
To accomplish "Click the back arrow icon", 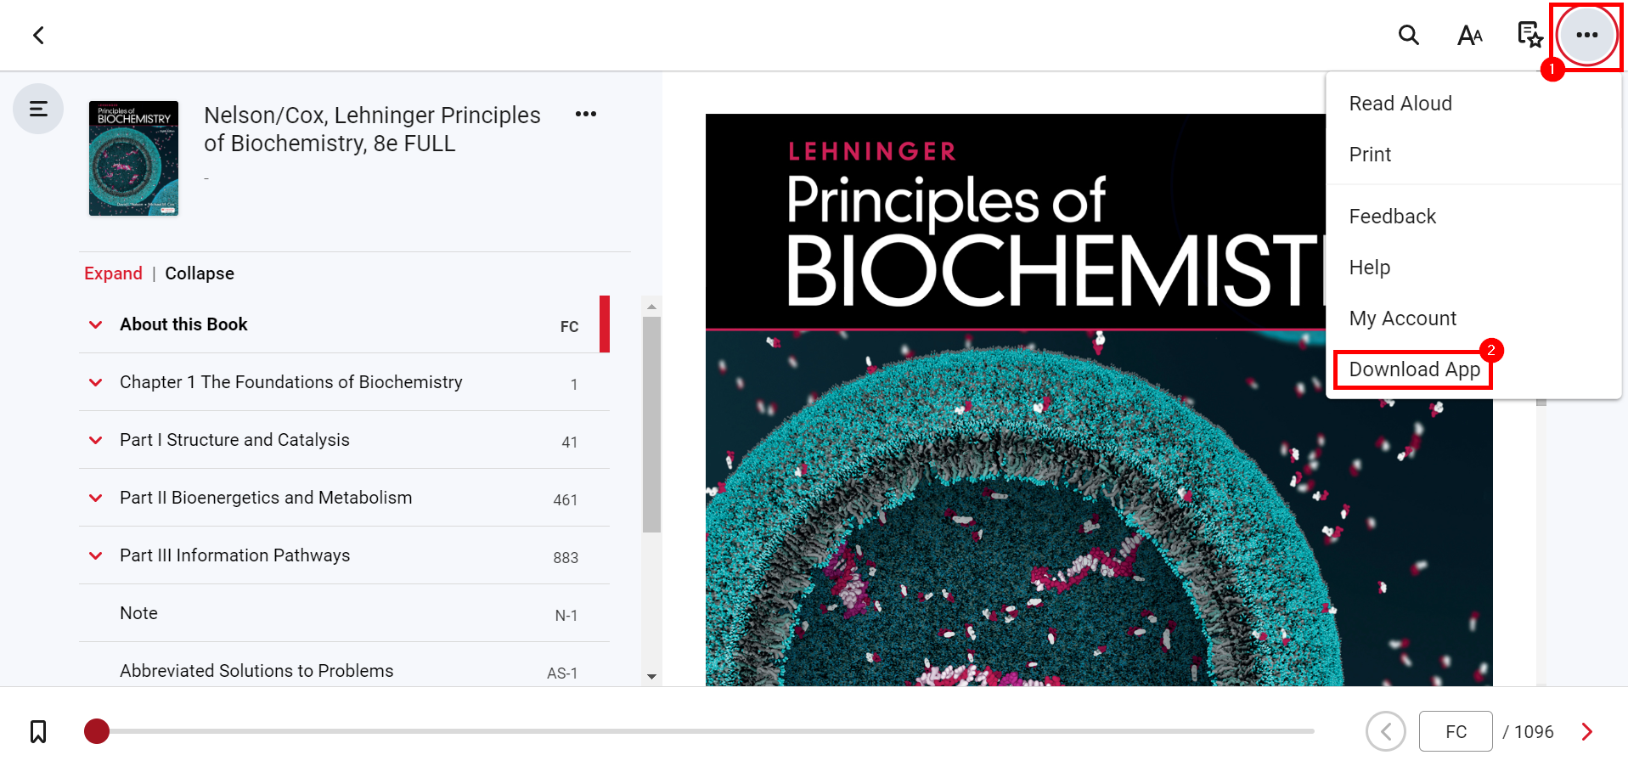I will 38,36.
